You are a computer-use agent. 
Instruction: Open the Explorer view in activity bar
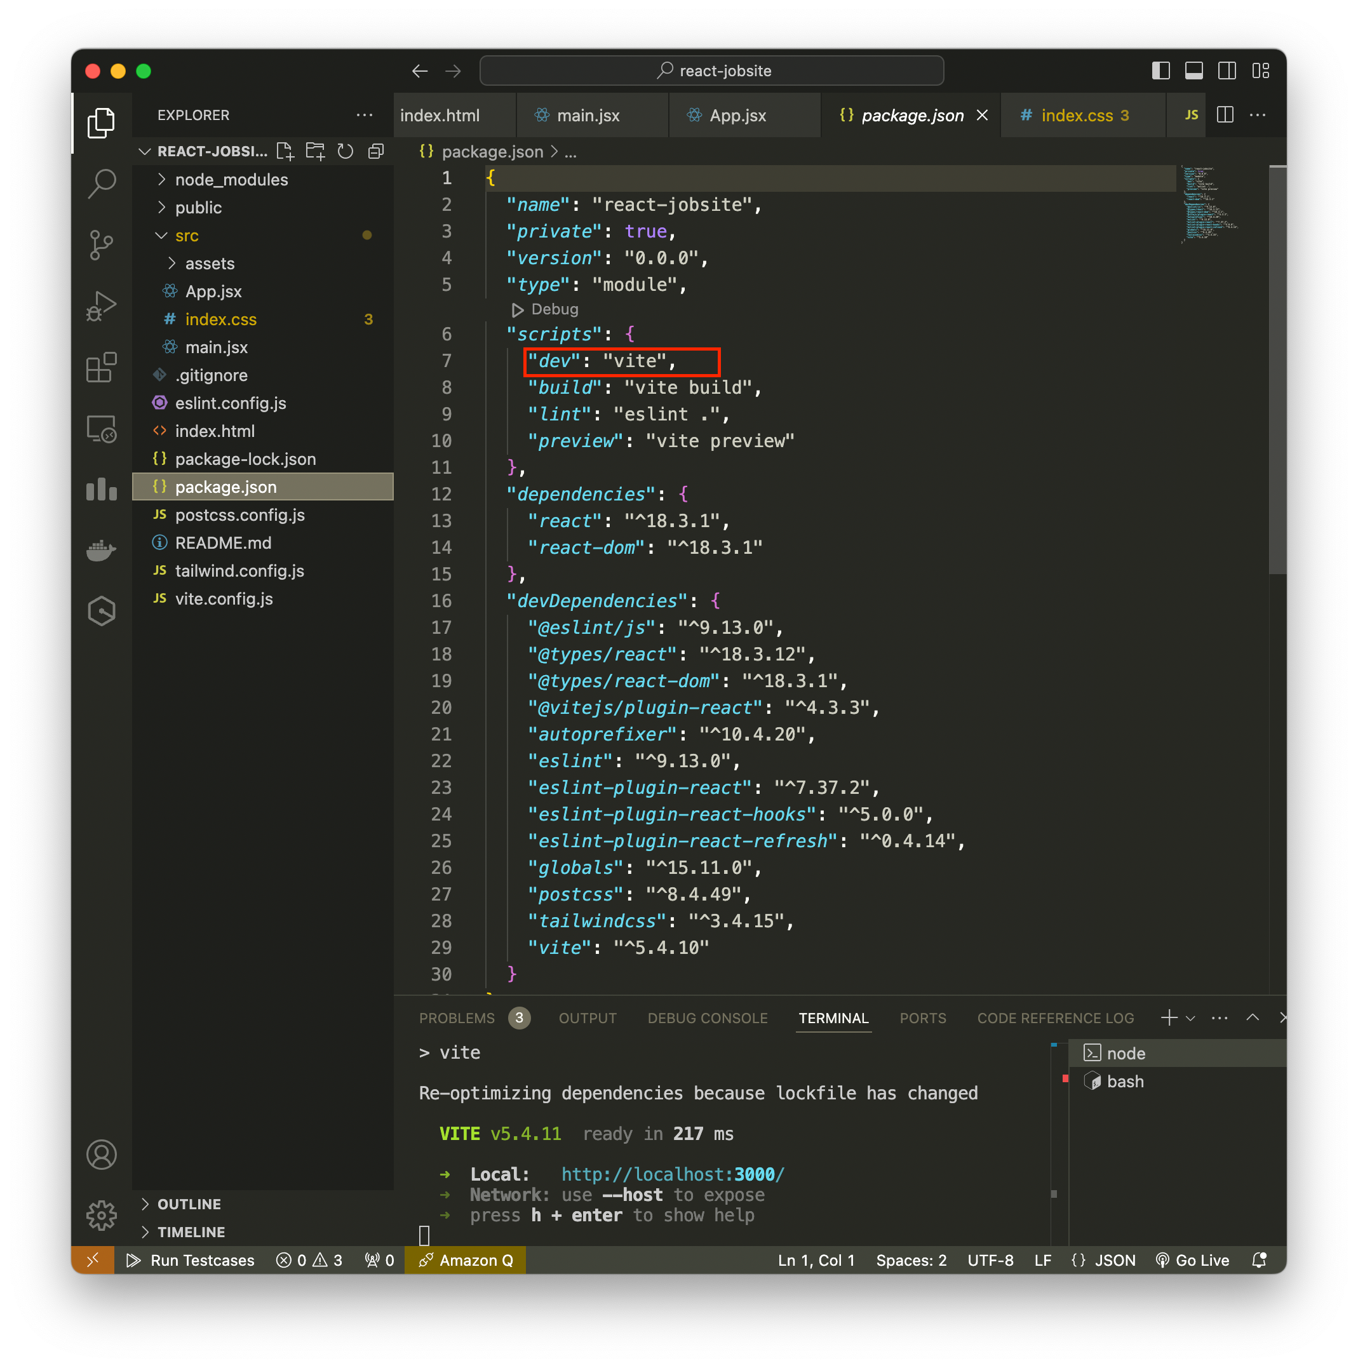[x=101, y=123]
